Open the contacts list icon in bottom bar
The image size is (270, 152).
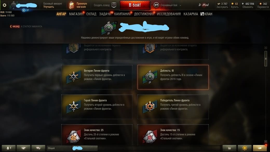click(9, 148)
